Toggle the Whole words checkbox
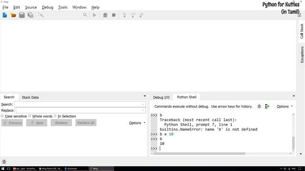305x171 pixels. coord(30,116)
